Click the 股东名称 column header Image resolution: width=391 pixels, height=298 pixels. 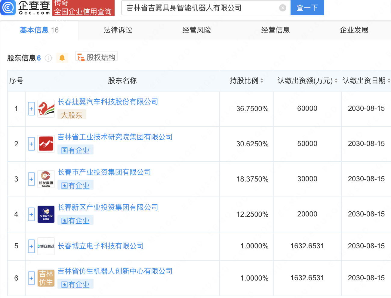pyautogui.click(x=122, y=81)
